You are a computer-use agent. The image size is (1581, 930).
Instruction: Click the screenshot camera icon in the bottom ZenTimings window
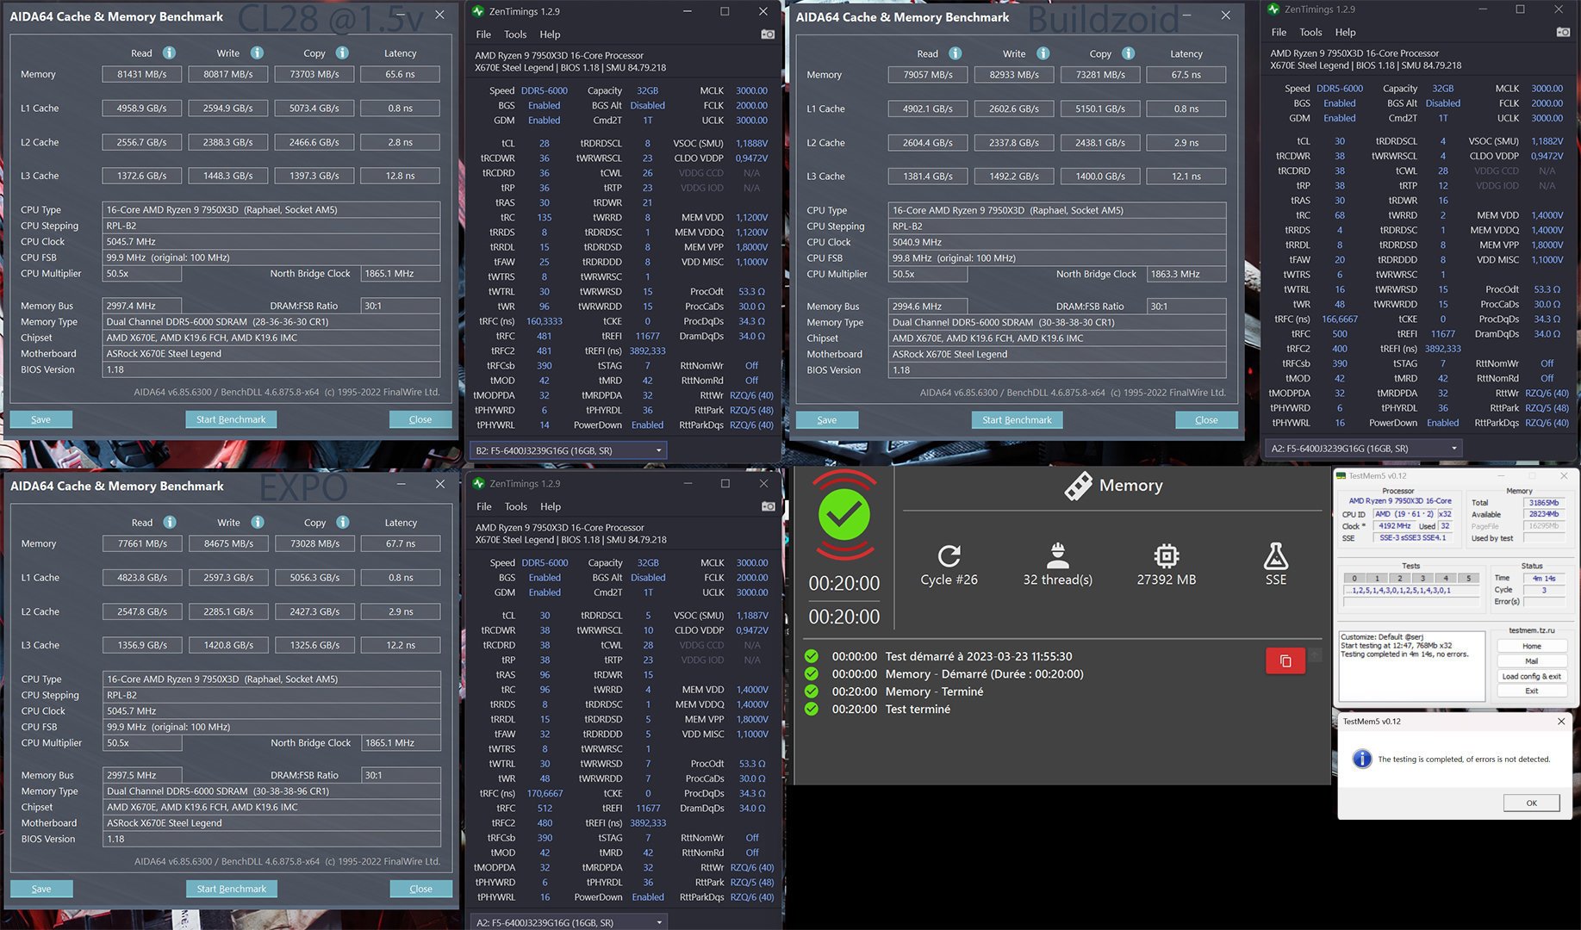pos(768,506)
